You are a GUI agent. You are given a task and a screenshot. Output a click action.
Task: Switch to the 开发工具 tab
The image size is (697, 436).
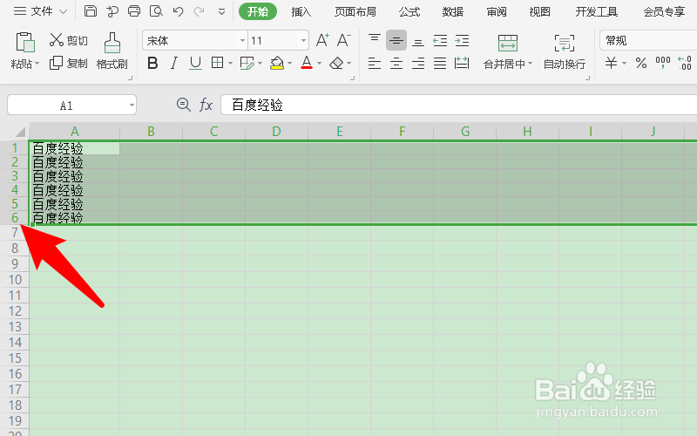pos(597,11)
